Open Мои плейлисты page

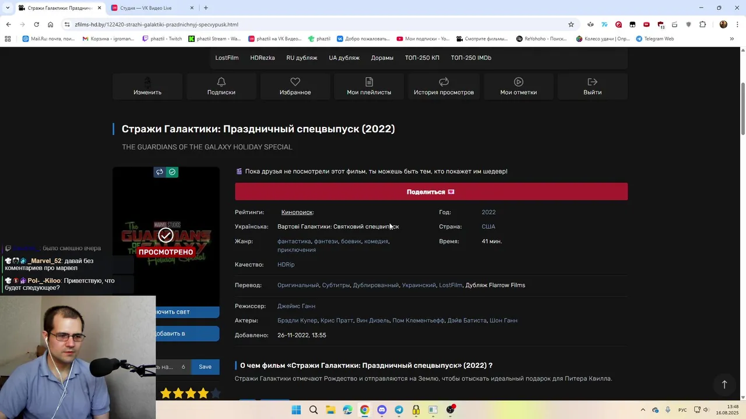(x=369, y=86)
